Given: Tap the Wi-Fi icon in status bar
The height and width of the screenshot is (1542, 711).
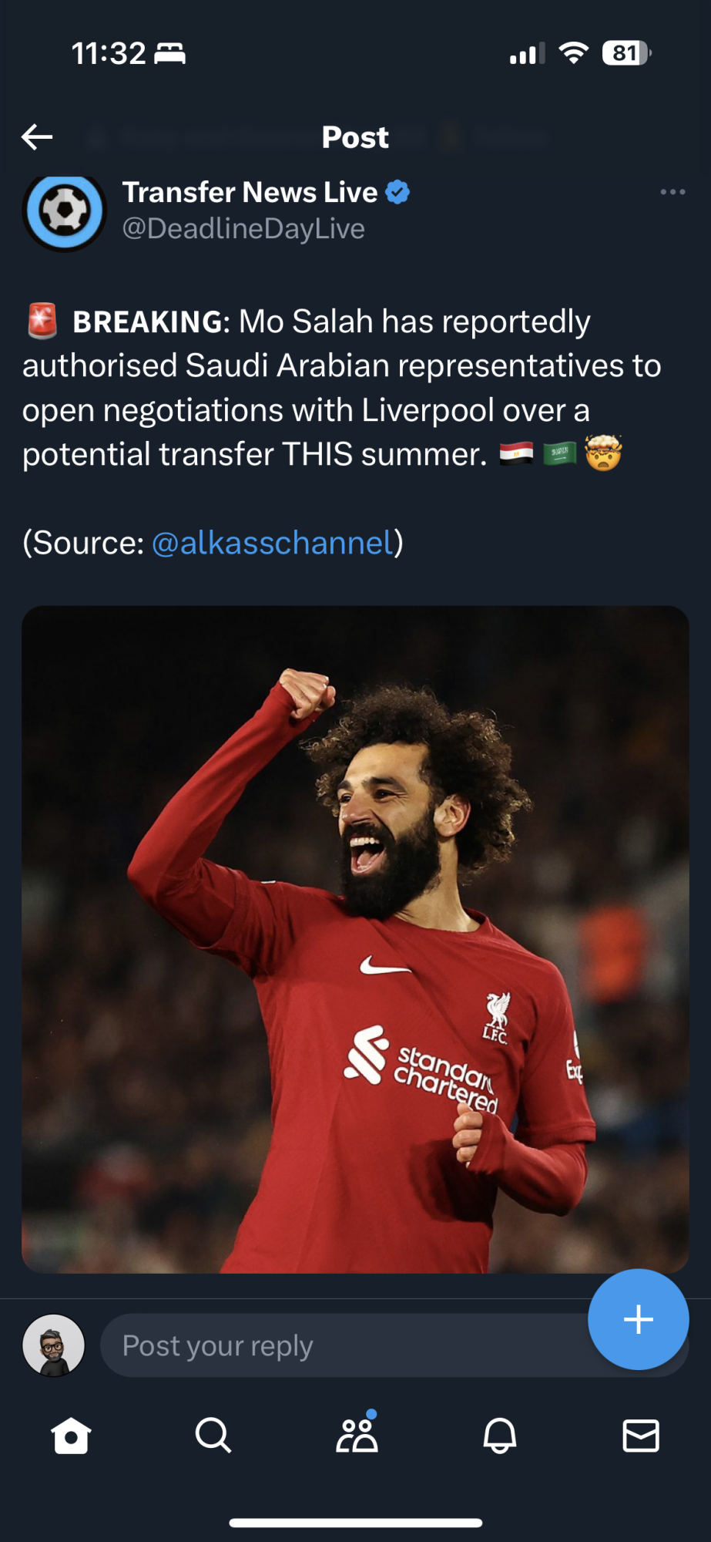Looking at the screenshot, I should pyautogui.click(x=573, y=53).
